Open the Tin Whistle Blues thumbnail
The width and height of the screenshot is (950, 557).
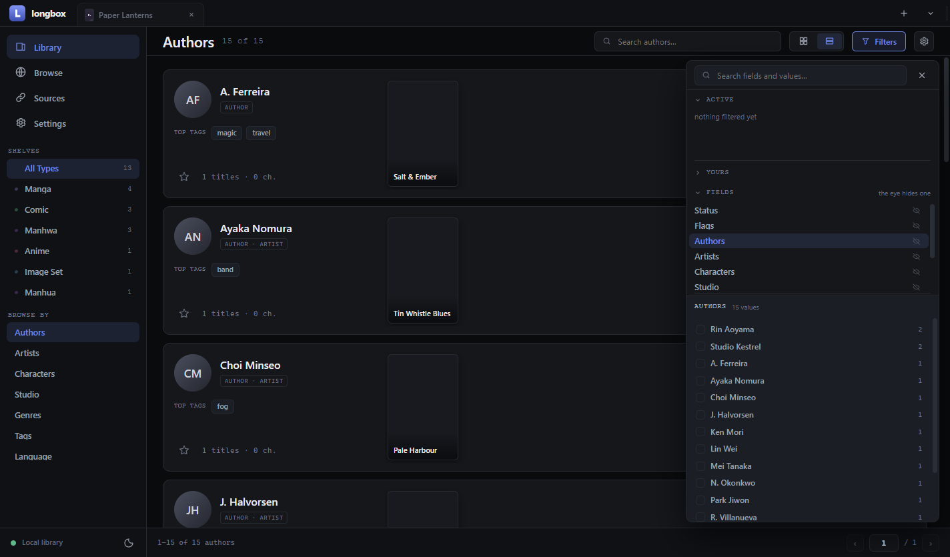tap(423, 270)
